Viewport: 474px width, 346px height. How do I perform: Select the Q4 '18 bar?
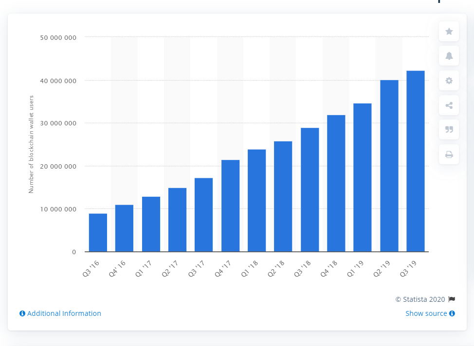(336, 183)
